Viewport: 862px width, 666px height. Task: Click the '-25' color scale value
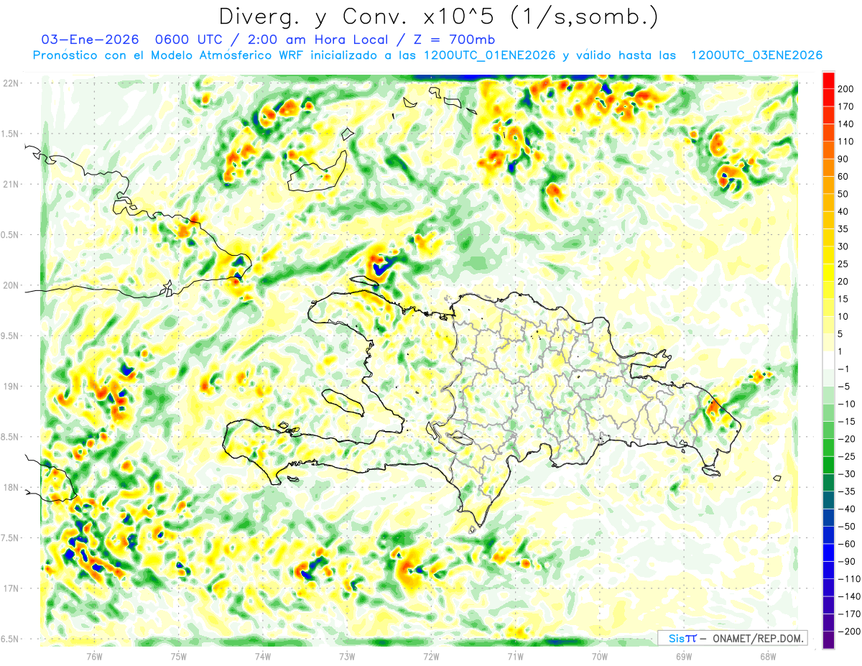846,456
